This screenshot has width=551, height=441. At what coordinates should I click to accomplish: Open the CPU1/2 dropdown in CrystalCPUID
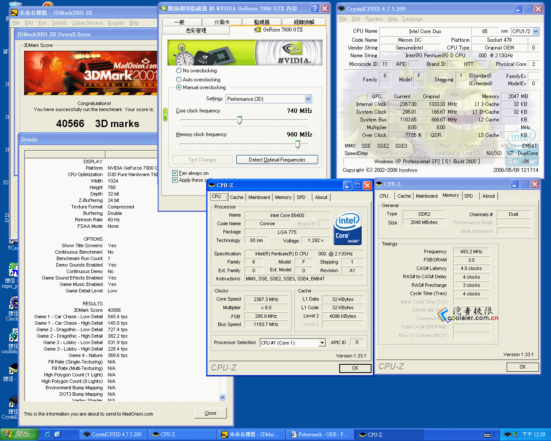click(x=525, y=31)
